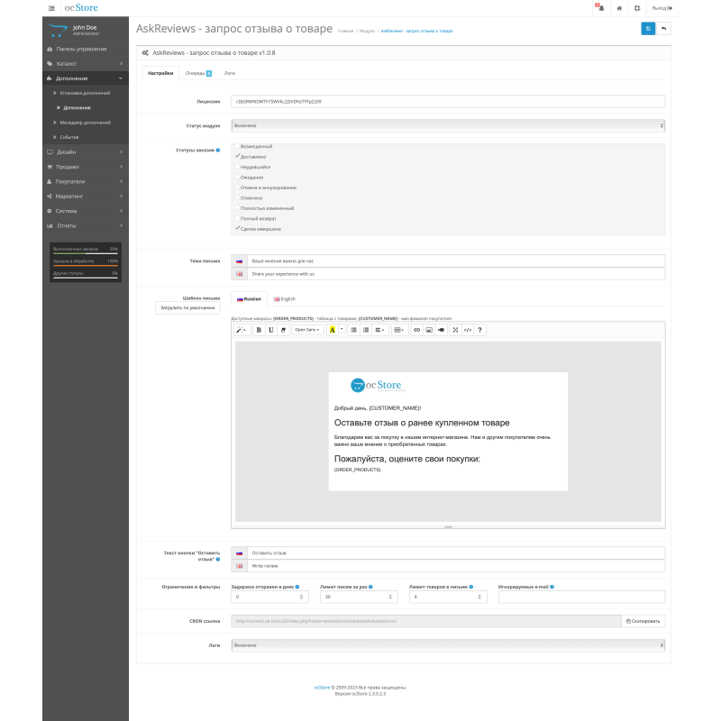The height and width of the screenshot is (721, 721).
Task: Click the back arrow button
Action: (x=664, y=28)
